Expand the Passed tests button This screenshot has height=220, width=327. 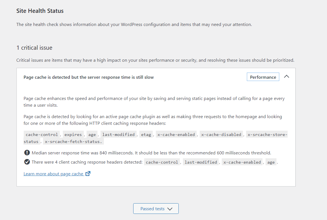pyautogui.click(x=156, y=209)
